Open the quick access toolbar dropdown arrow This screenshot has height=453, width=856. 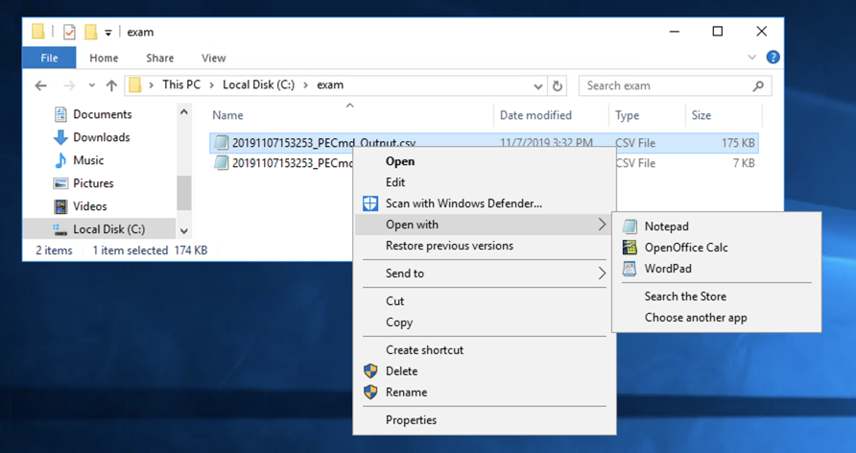pos(108,33)
